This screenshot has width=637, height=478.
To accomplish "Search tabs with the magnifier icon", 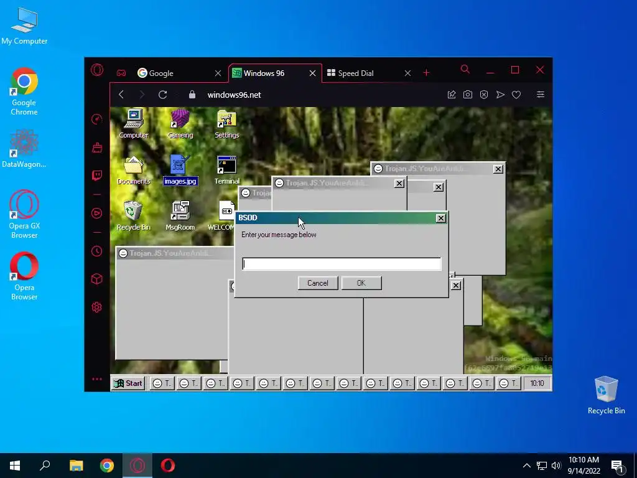I will (x=465, y=70).
